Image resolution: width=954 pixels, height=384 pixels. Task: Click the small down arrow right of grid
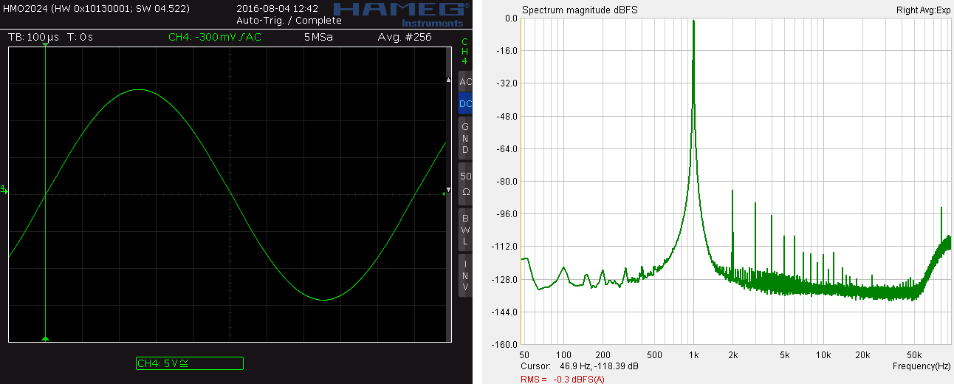[447, 189]
